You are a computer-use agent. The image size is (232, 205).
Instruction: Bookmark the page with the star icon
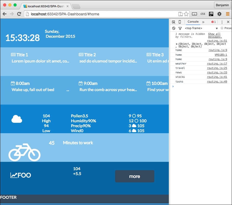(x=186, y=14)
